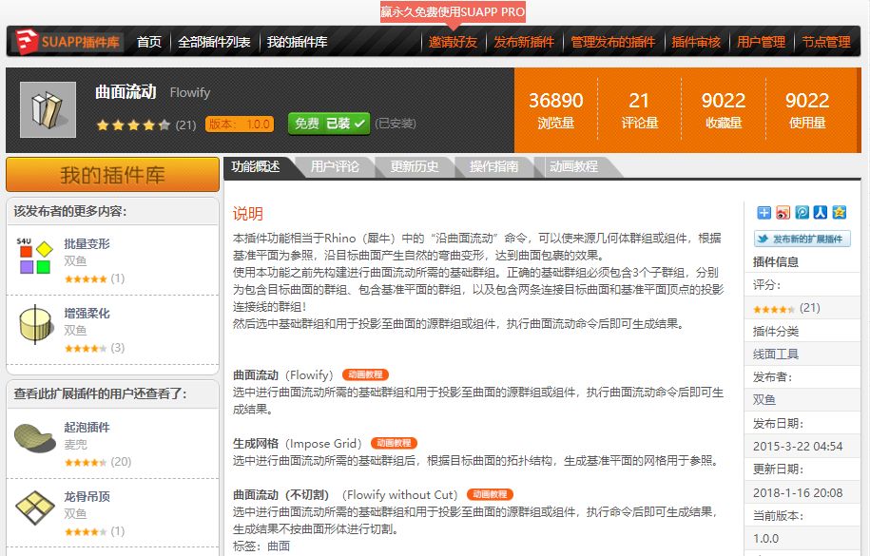Image resolution: width=870 pixels, height=556 pixels.
Task: Switch to the 功能概述 tab
Action: pos(257,167)
